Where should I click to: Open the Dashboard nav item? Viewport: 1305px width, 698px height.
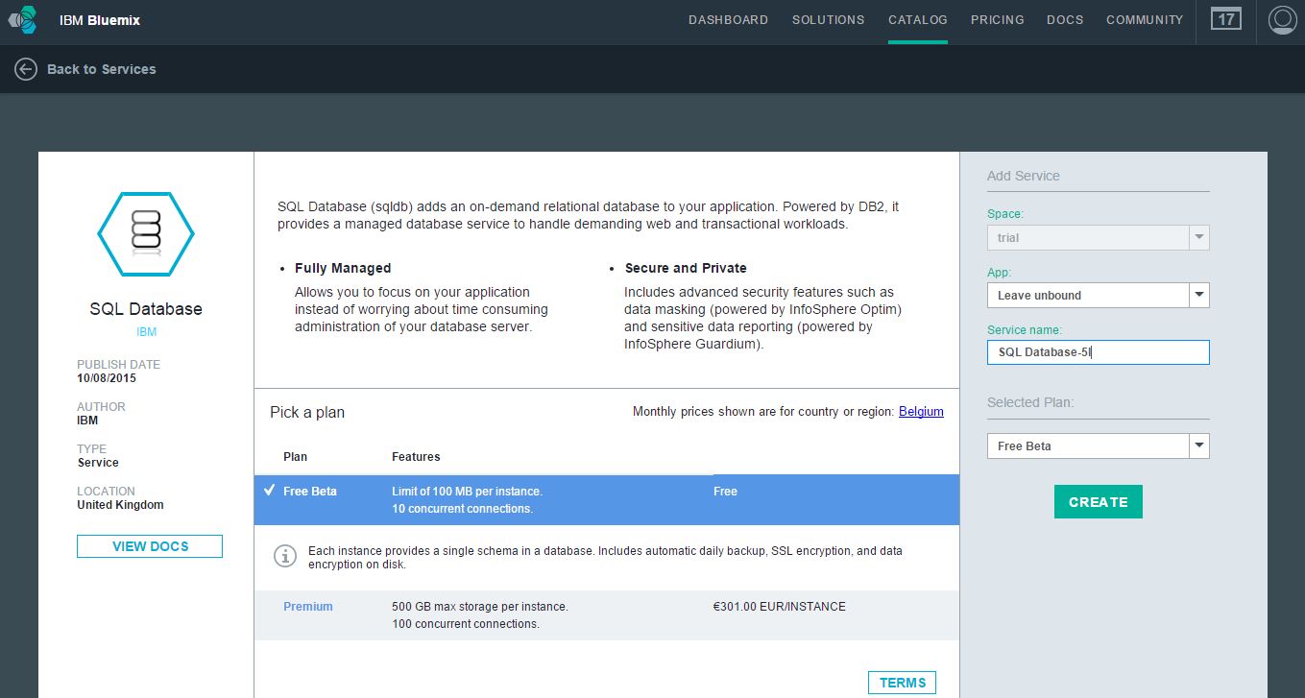click(728, 20)
